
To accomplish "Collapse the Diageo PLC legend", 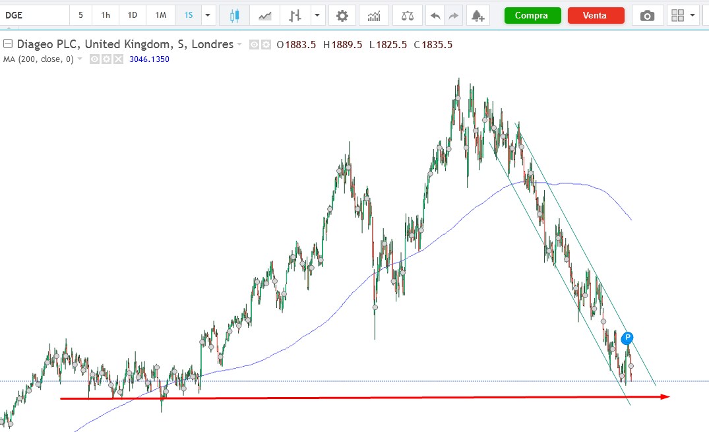I will [8, 44].
